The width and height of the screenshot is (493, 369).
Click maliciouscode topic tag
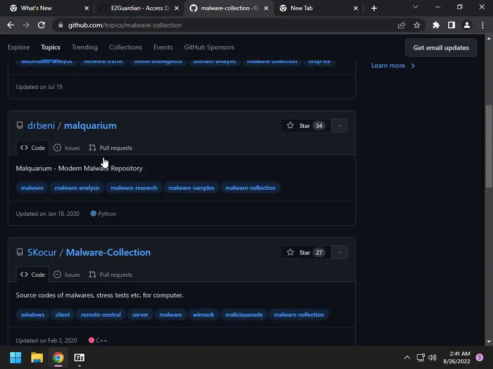244,315
